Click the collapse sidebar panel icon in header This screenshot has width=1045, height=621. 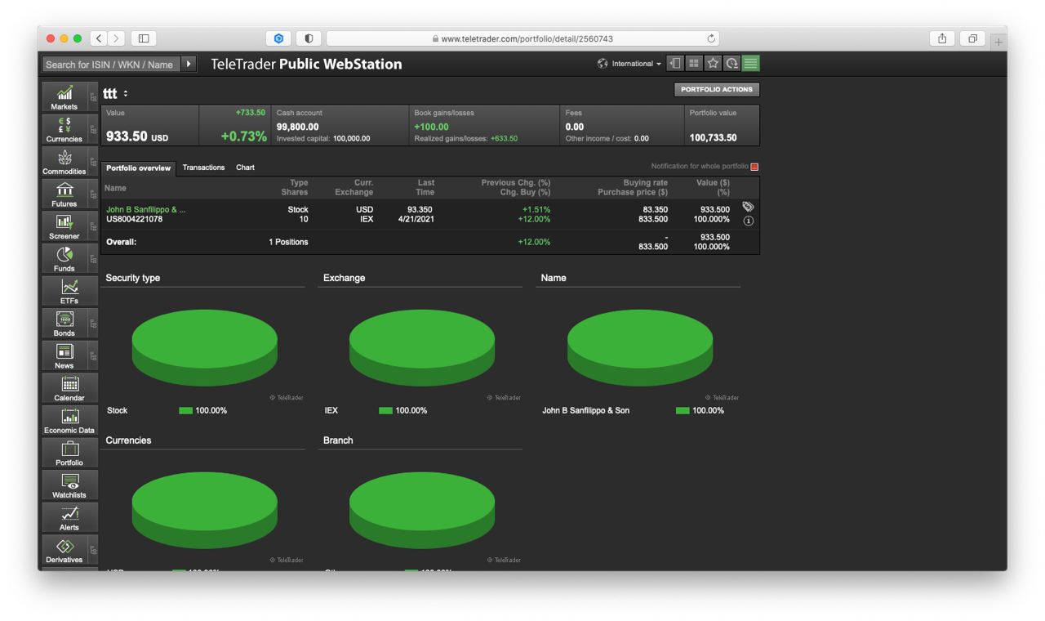point(675,63)
